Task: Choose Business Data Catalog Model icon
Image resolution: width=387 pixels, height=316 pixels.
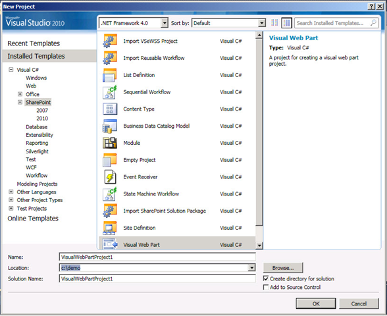Action: (x=110, y=126)
